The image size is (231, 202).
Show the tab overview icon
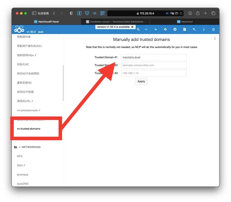pos(213,13)
